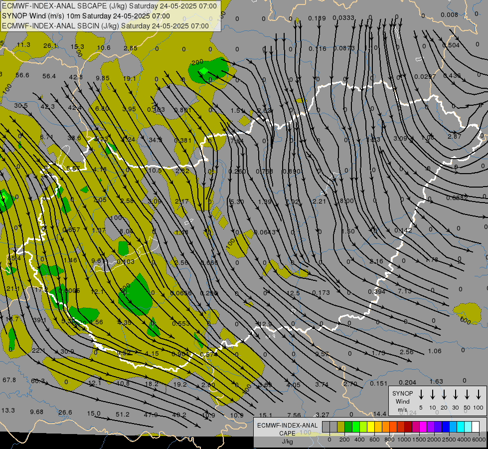Select the magenta CAPE legend swatch
488x449 pixels.
(423, 427)
